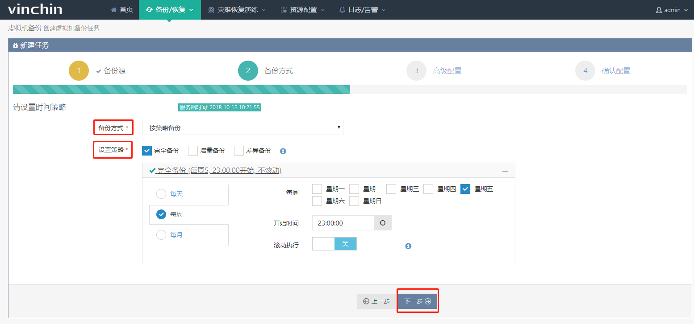Check 星期三 checkbox
This screenshot has height=324, width=694.
click(x=391, y=189)
